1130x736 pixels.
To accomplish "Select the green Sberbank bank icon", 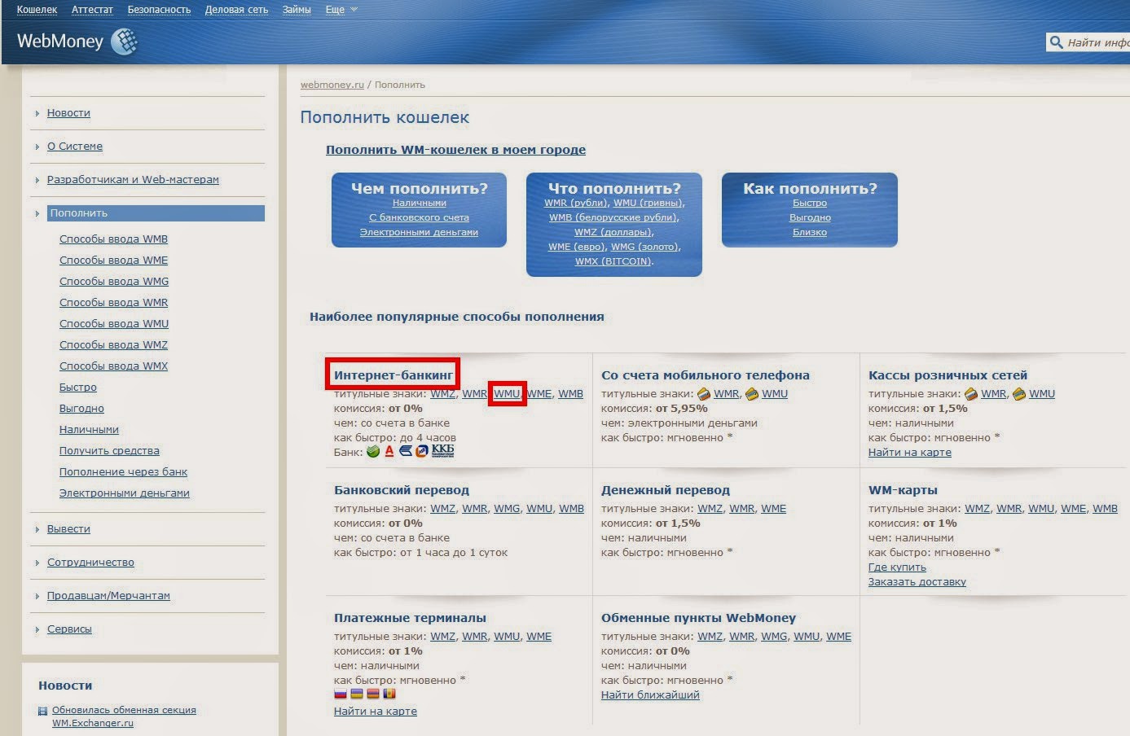I will (373, 451).
